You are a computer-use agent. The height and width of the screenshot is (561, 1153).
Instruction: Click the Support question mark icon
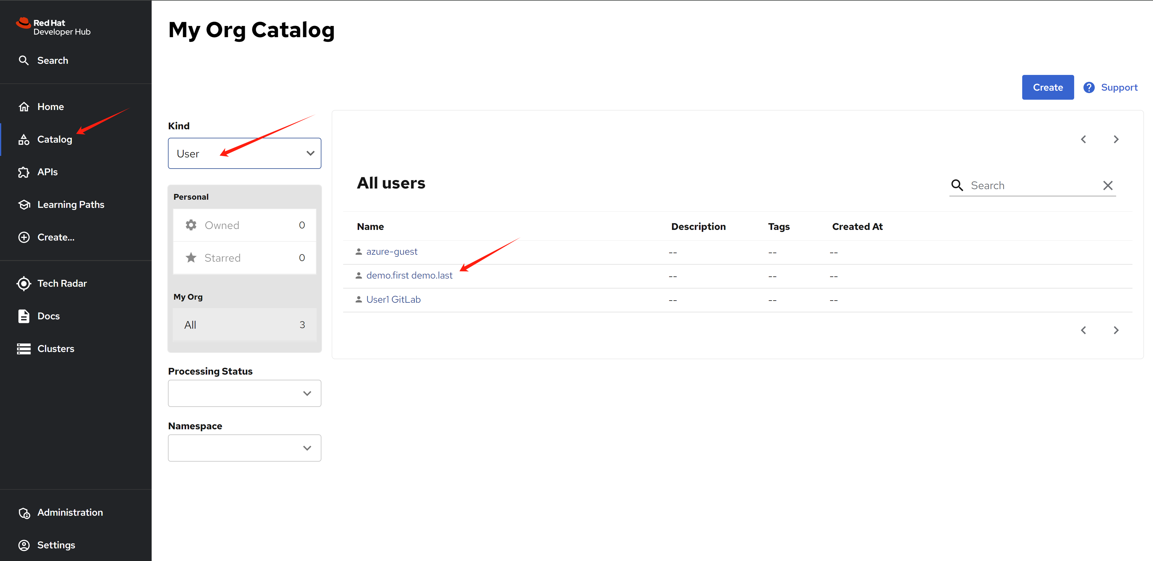(x=1089, y=88)
